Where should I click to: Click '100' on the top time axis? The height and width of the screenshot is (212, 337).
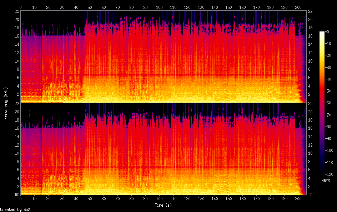(159, 7)
